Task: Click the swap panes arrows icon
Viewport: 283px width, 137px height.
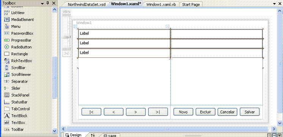Action: (x=93, y=135)
